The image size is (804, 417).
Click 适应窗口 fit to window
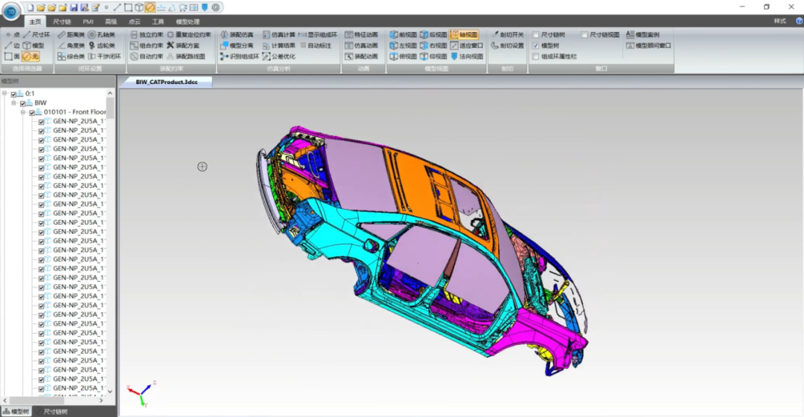point(467,45)
